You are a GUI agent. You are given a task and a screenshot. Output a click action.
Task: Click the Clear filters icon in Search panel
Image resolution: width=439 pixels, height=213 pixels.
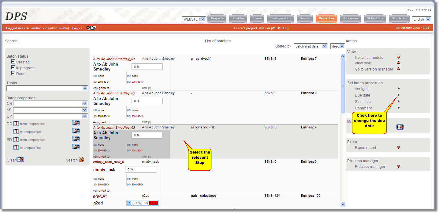tap(20, 159)
